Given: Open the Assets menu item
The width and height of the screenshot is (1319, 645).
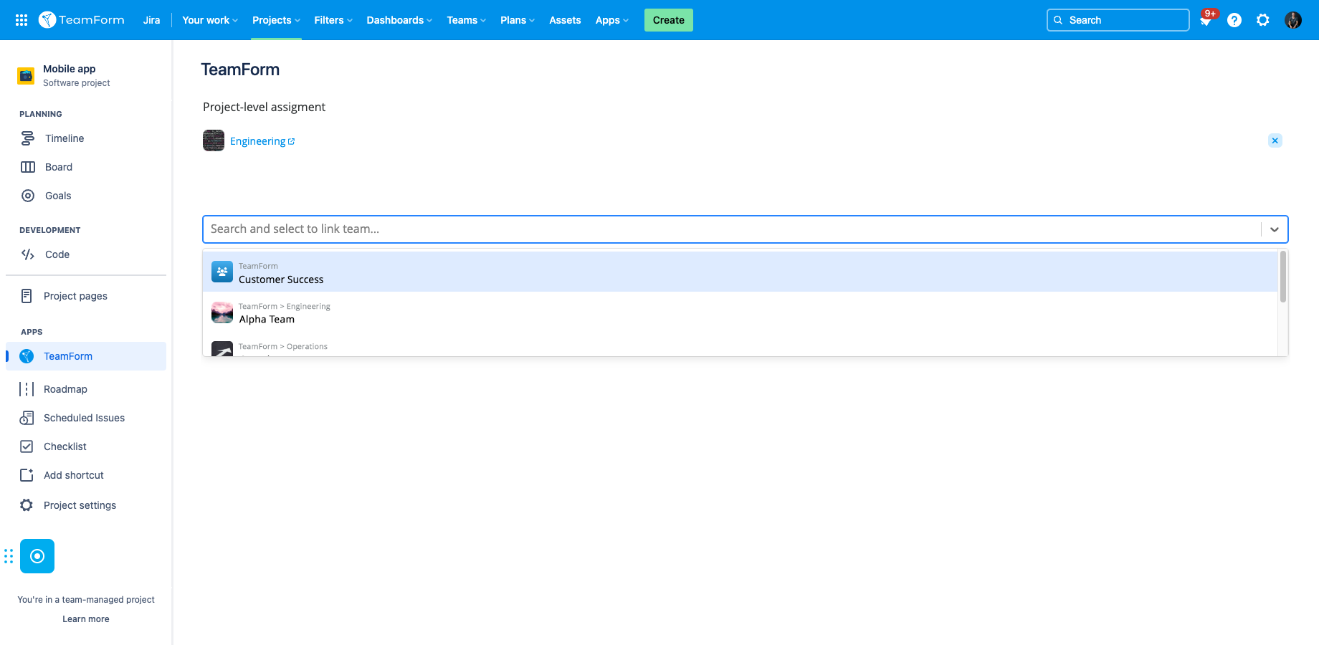Looking at the screenshot, I should pyautogui.click(x=565, y=20).
